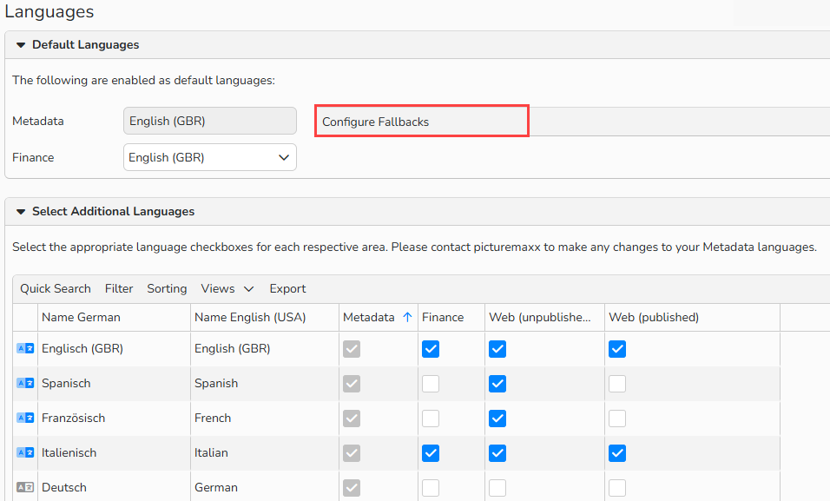Screen dimensions: 830x501
Task: Open the Filter option
Action: [119, 288]
